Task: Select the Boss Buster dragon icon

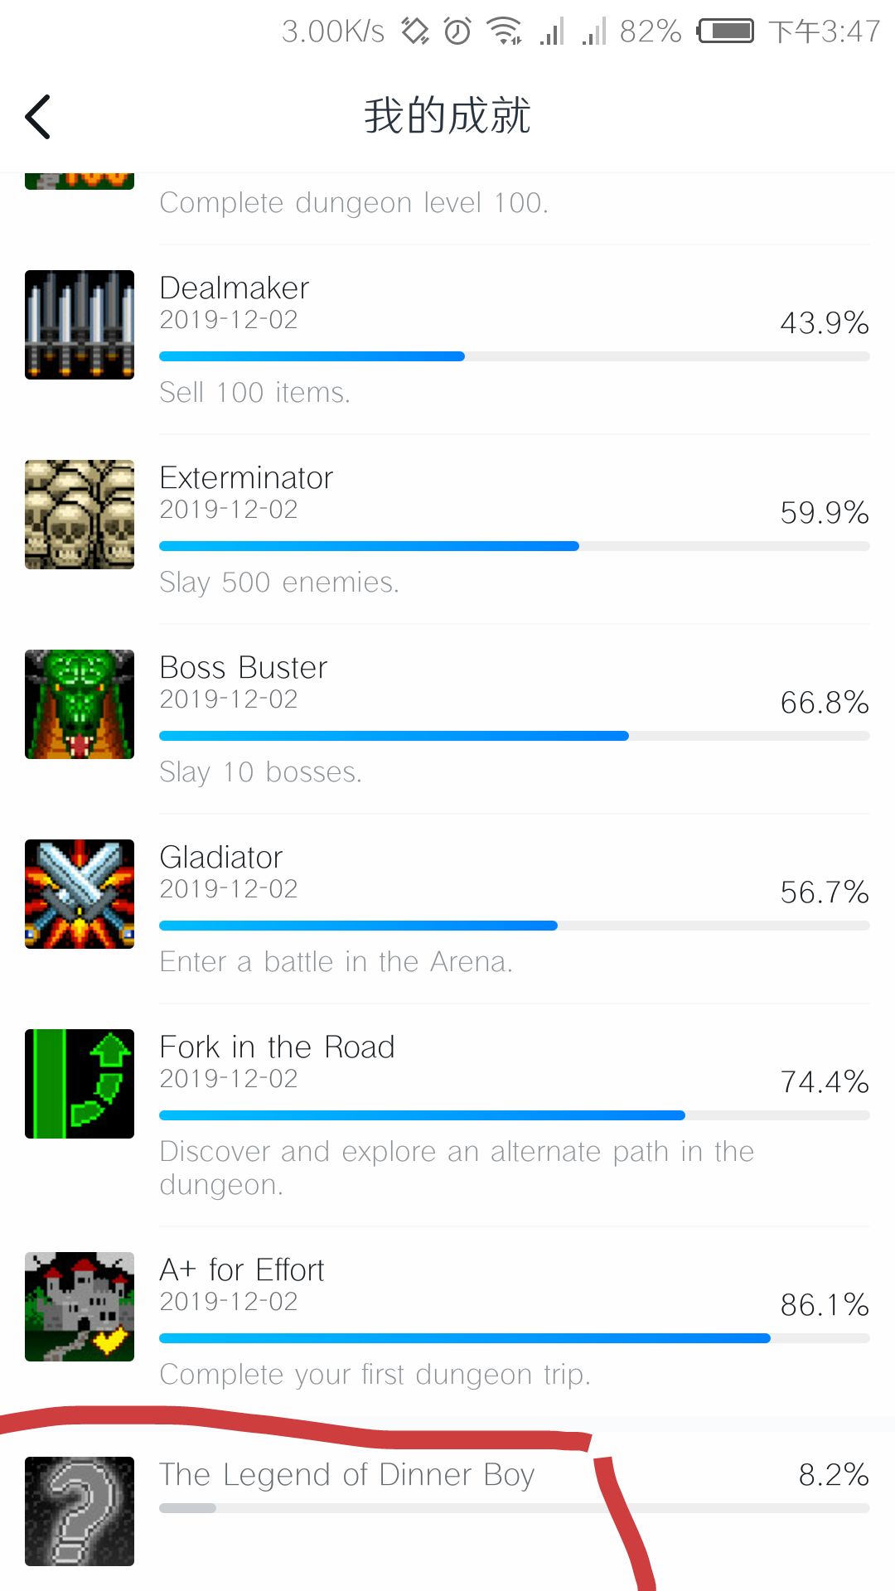Action: tap(80, 704)
